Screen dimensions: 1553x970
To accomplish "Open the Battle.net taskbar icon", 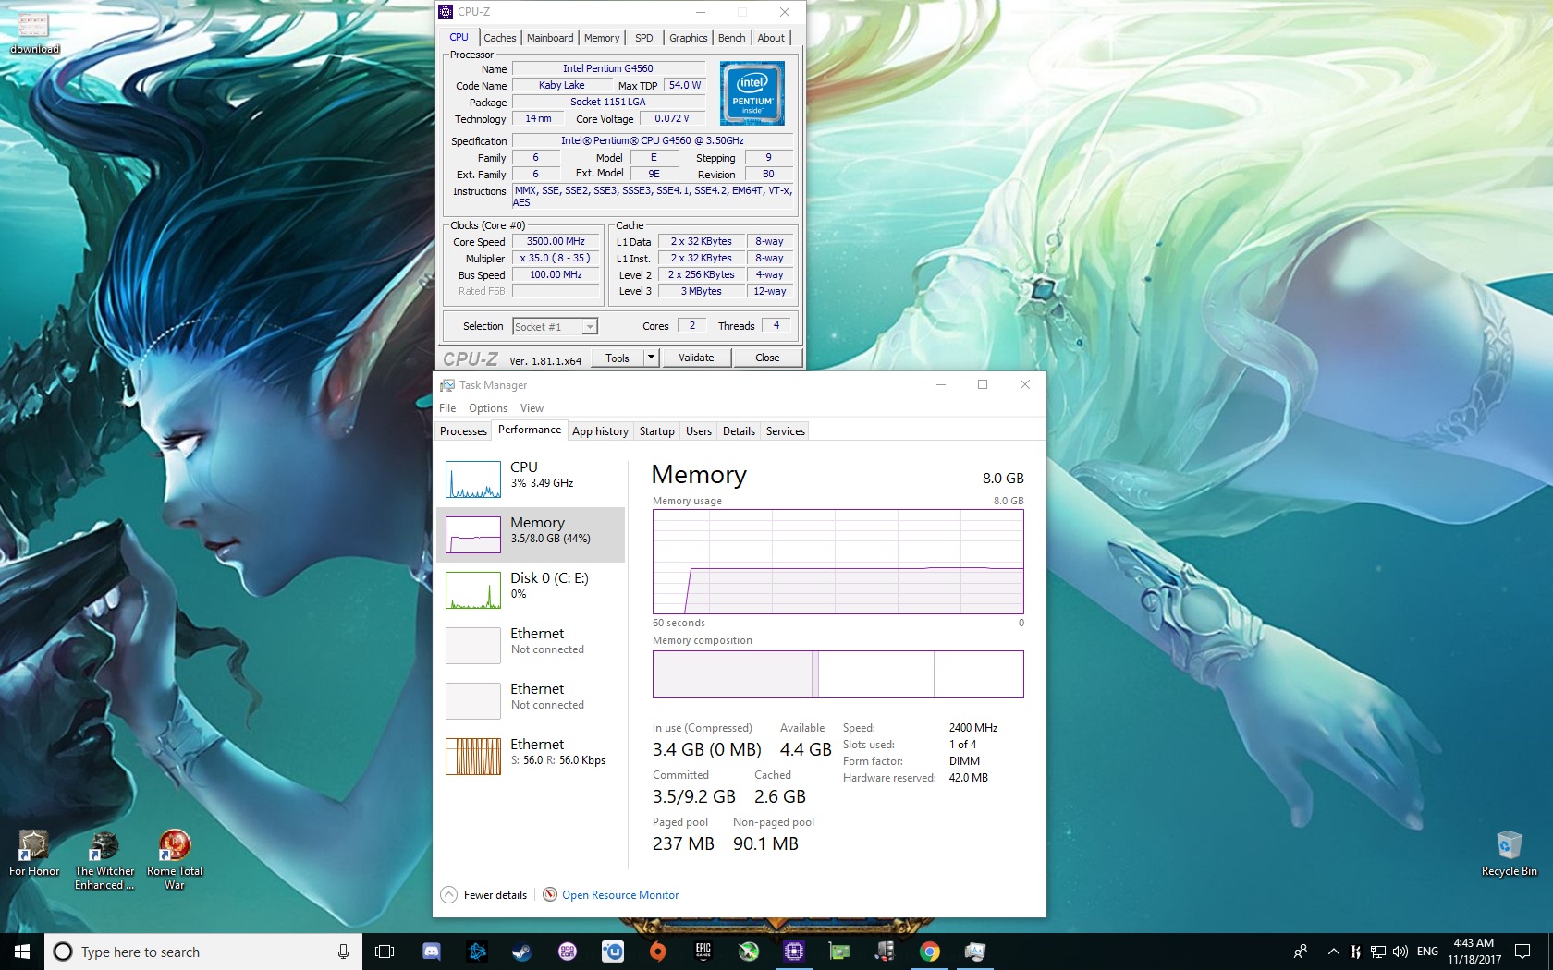I will coord(477,952).
